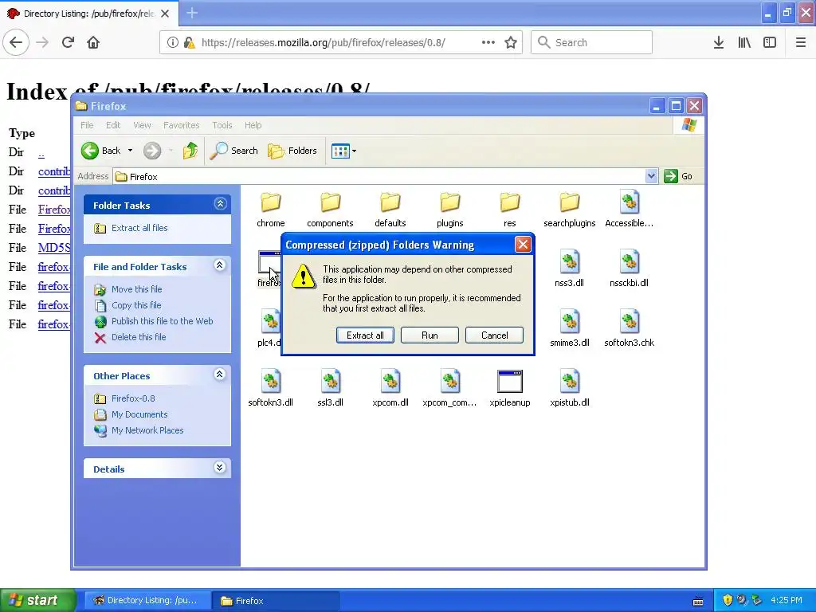
Task: Click the browser reload button
Action: click(x=68, y=42)
